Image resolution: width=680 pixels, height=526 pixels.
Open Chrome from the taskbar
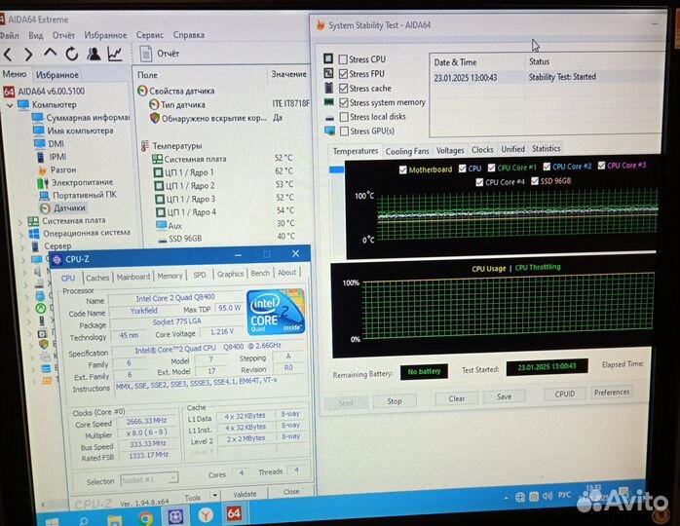coord(145,518)
